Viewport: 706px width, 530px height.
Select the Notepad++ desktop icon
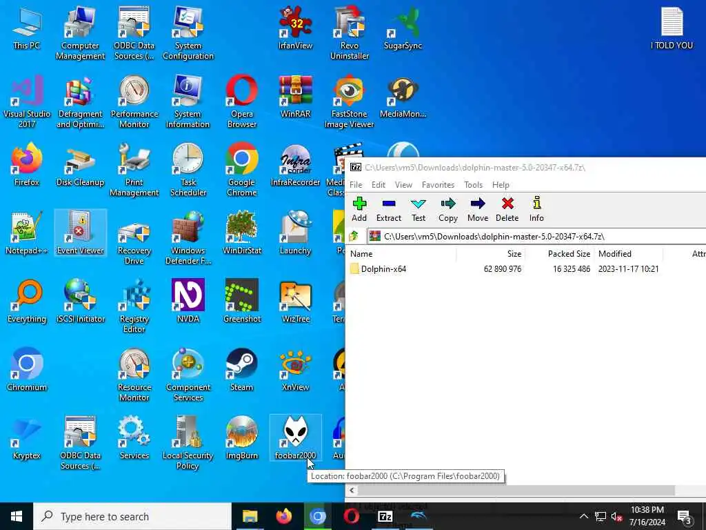coord(27,233)
